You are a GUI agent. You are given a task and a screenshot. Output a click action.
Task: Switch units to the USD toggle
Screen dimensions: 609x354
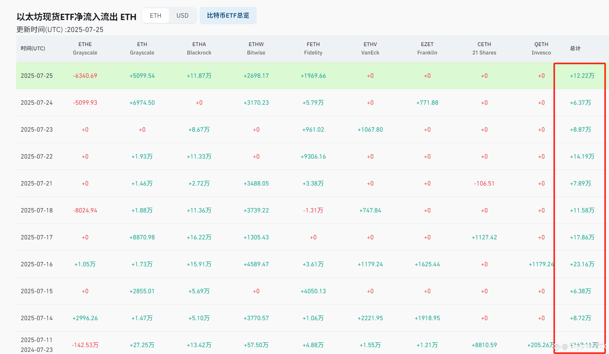click(x=182, y=16)
